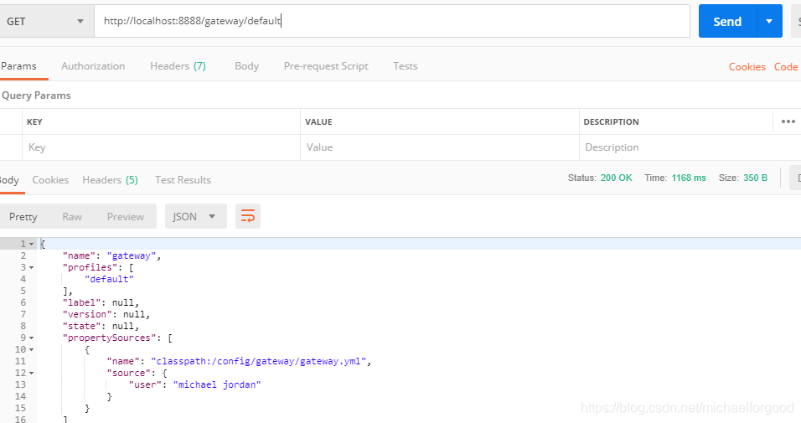This screenshot has width=801, height=423.
Task: Select the Raw view
Action: (72, 217)
